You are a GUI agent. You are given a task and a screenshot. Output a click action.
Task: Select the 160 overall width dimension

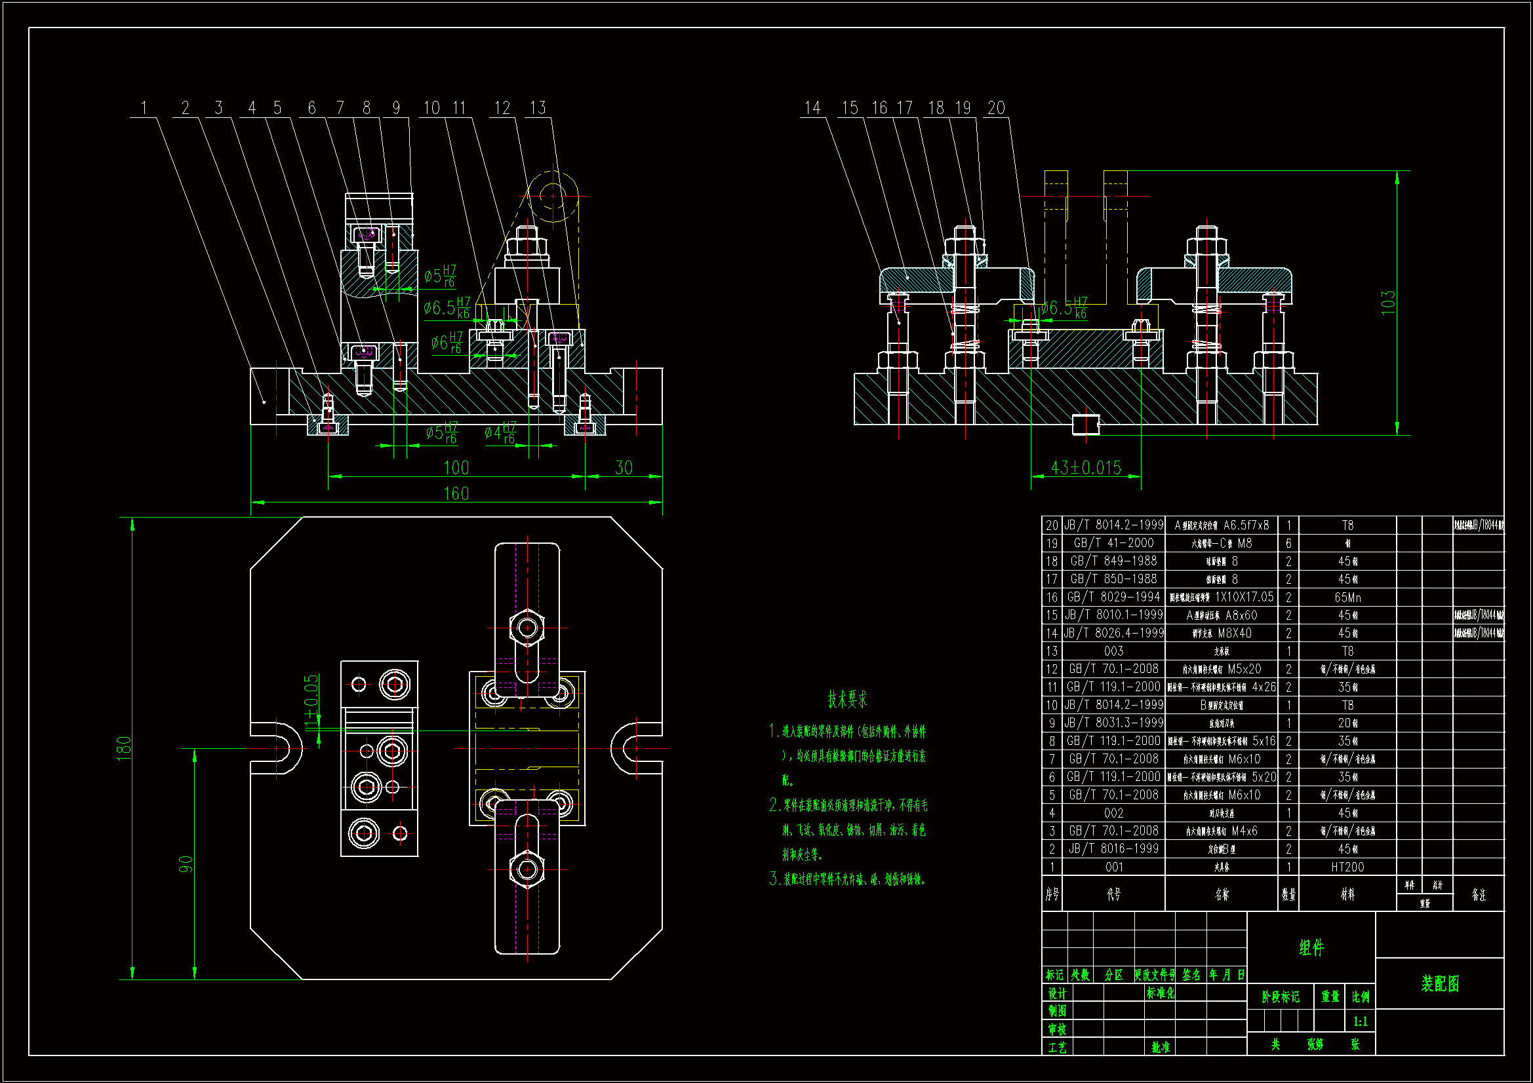tap(456, 494)
